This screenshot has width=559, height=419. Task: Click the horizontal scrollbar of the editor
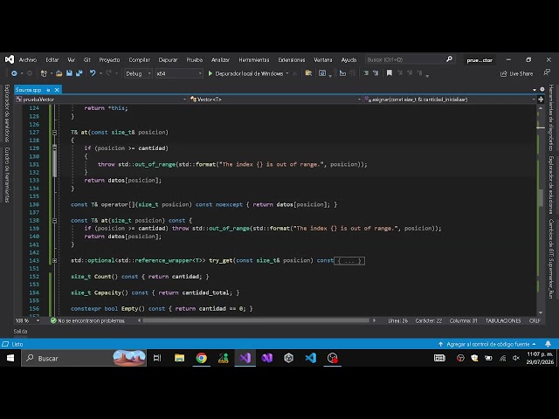(x=256, y=320)
